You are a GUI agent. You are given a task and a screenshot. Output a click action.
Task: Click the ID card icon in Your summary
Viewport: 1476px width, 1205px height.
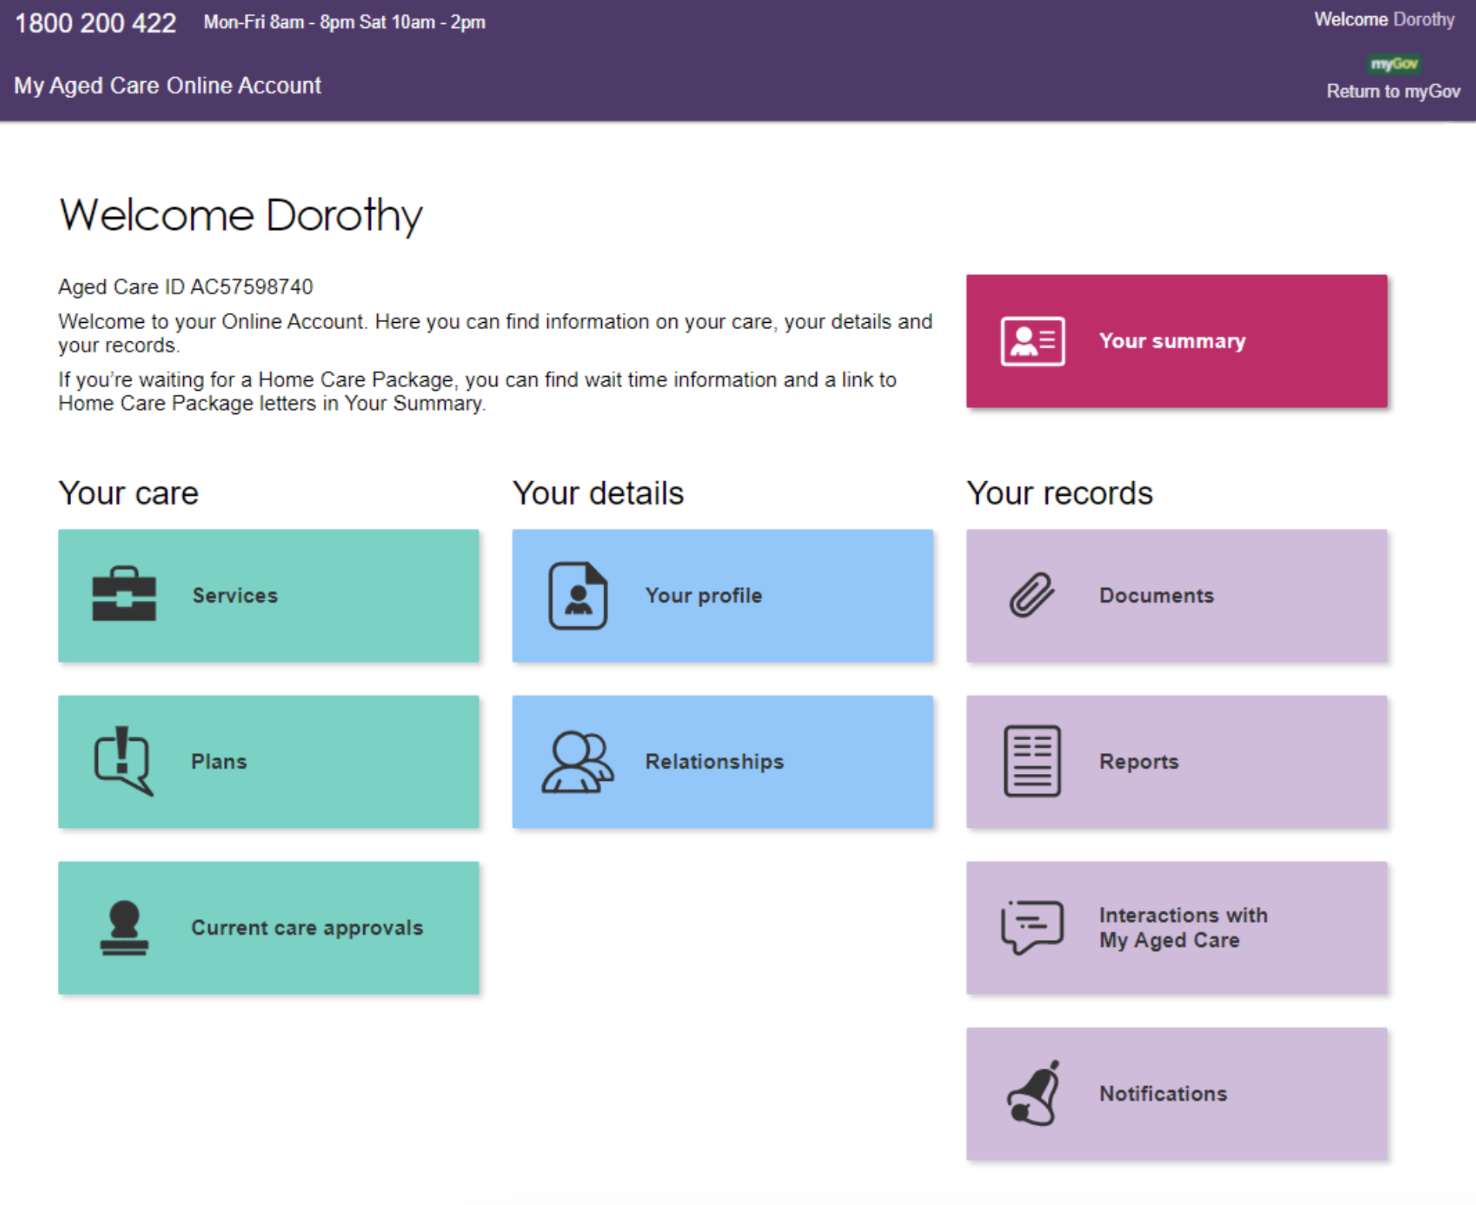(1032, 341)
